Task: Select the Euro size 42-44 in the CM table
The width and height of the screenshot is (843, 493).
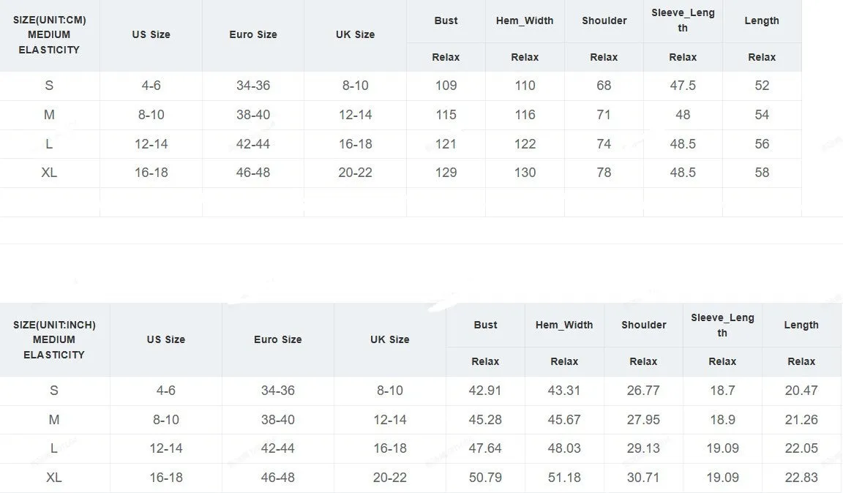Action: point(252,143)
